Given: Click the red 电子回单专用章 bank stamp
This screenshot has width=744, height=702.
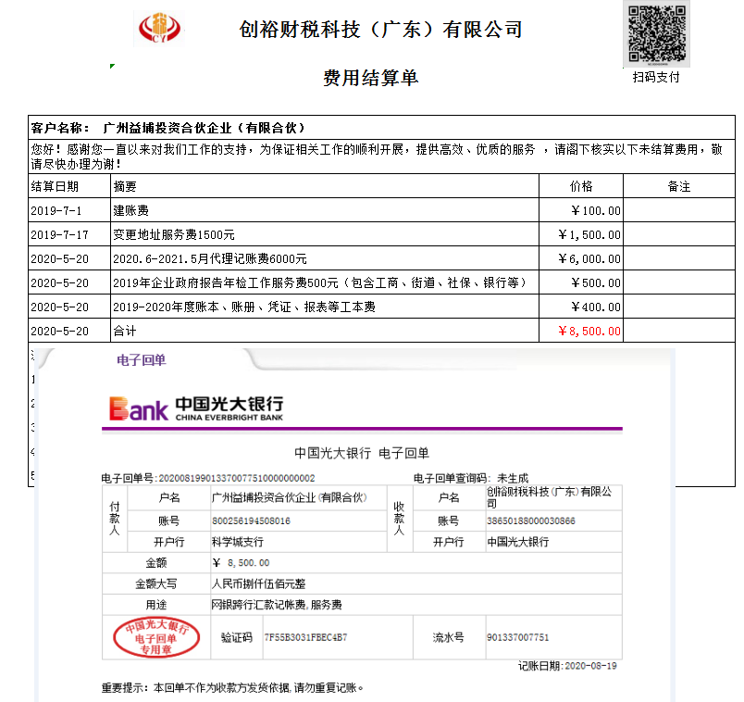Looking at the screenshot, I should [156, 637].
